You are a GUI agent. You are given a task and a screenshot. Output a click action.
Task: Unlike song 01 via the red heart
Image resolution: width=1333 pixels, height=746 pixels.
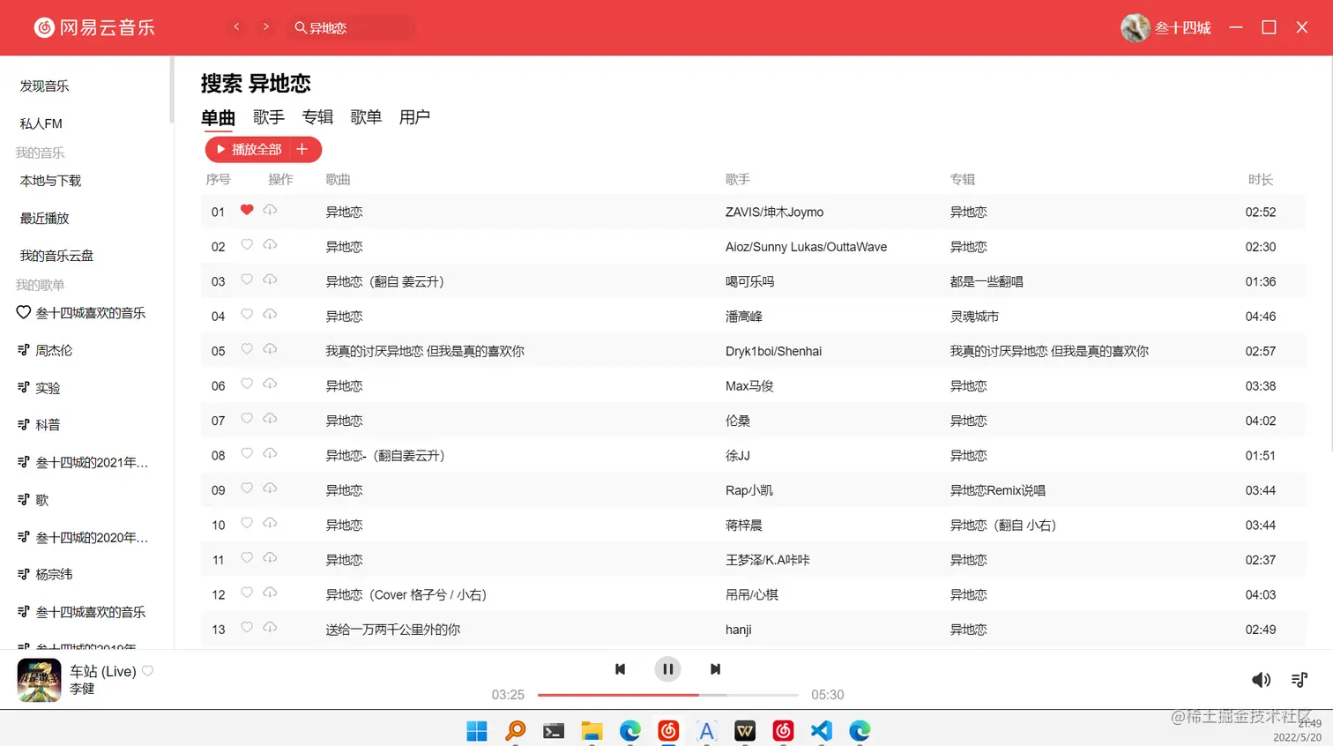coord(247,210)
